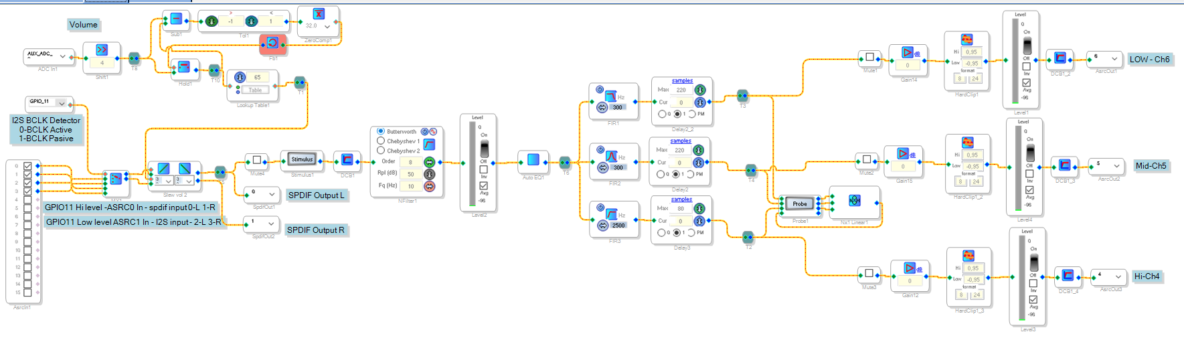Click the Shift1 block icon
Screen dimensions: 1184x338
pyautogui.click(x=102, y=50)
